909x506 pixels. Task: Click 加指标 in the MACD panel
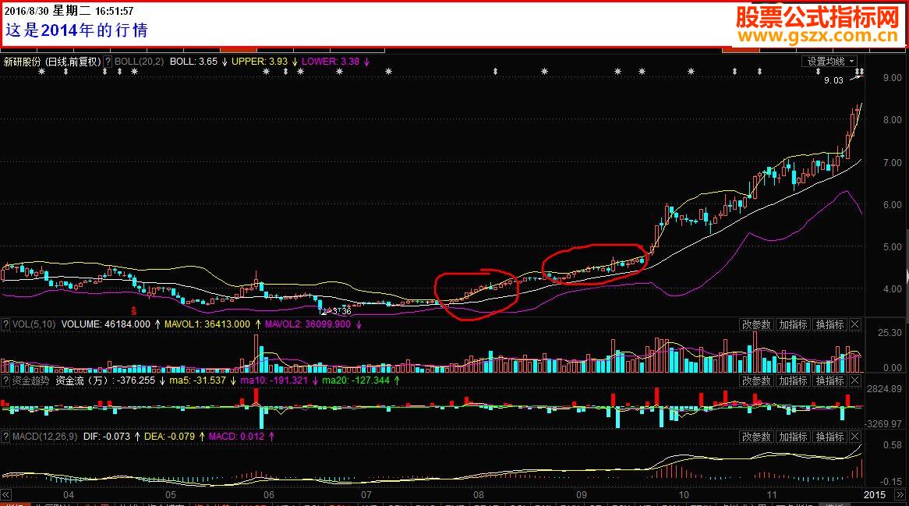tap(793, 437)
